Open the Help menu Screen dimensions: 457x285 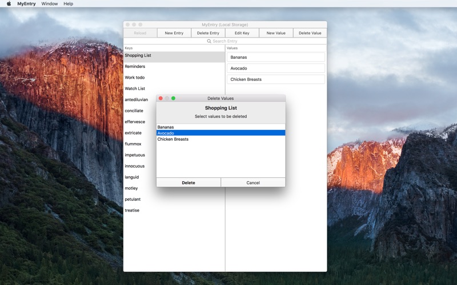pyautogui.click(x=68, y=3)
